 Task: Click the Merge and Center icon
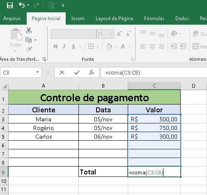tap(195, 46)
